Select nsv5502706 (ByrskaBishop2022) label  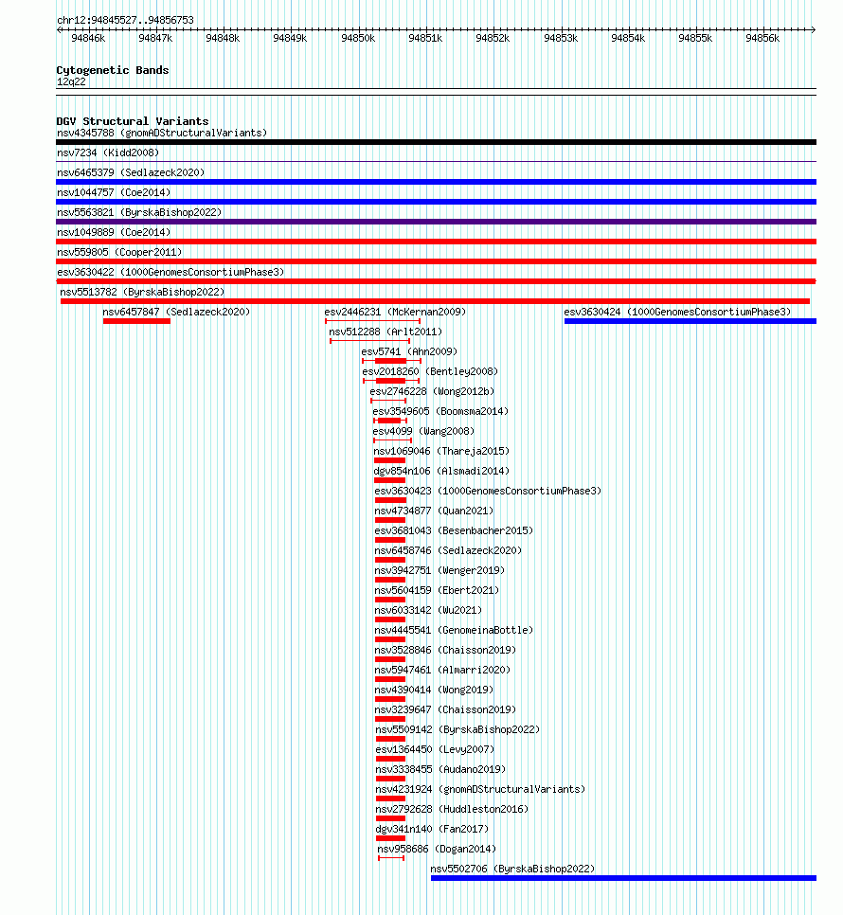click(512, 869)
